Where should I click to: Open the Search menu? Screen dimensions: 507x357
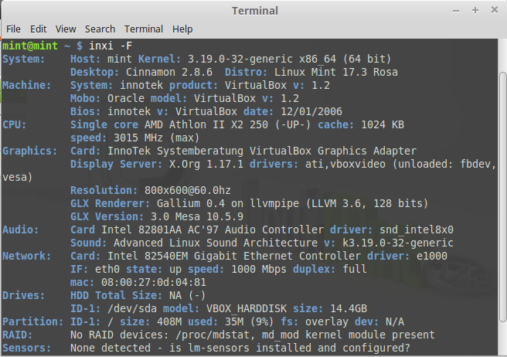[100, 29]
